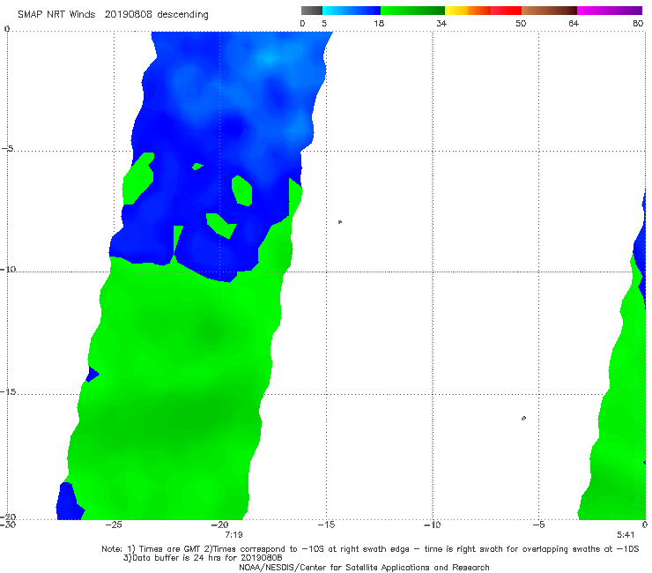The height and width of the screenshot is (573, 652).
Task: Click the 'Note: 1) Times are GMT' footnote line
Action: [x=370, y=549]
